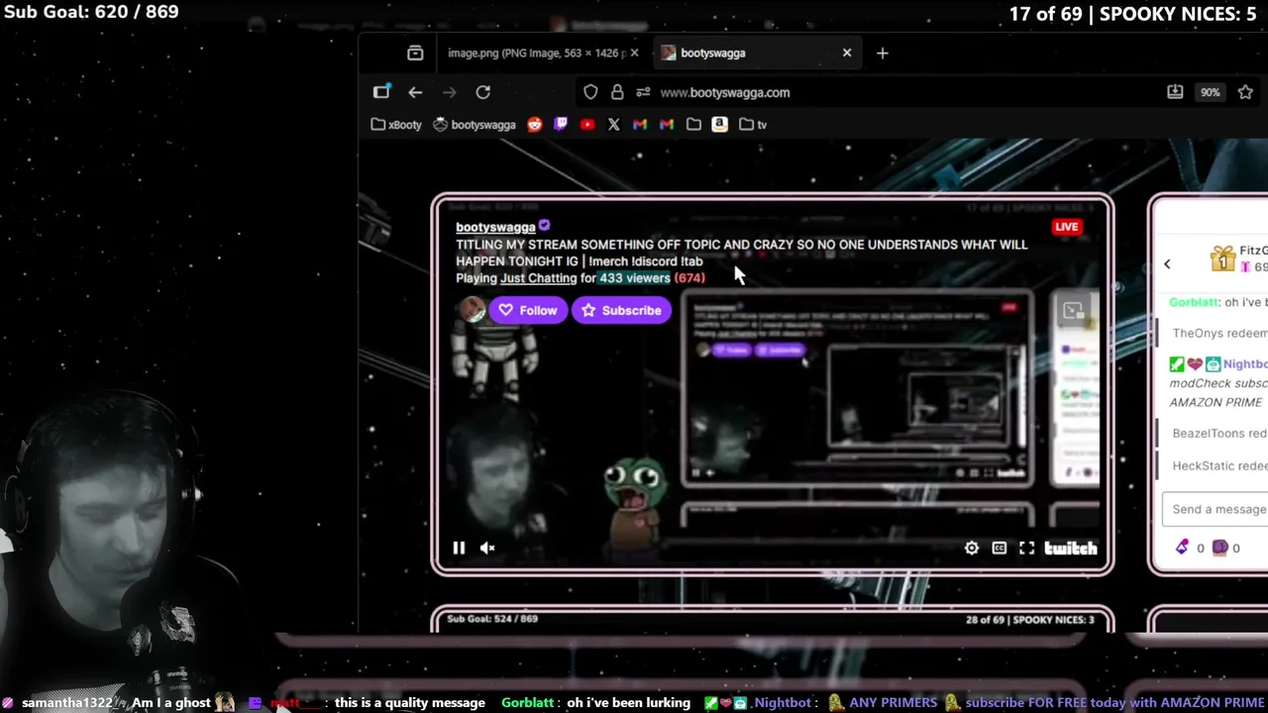
Task: Reload the current page
Action: tap(482, 92)
